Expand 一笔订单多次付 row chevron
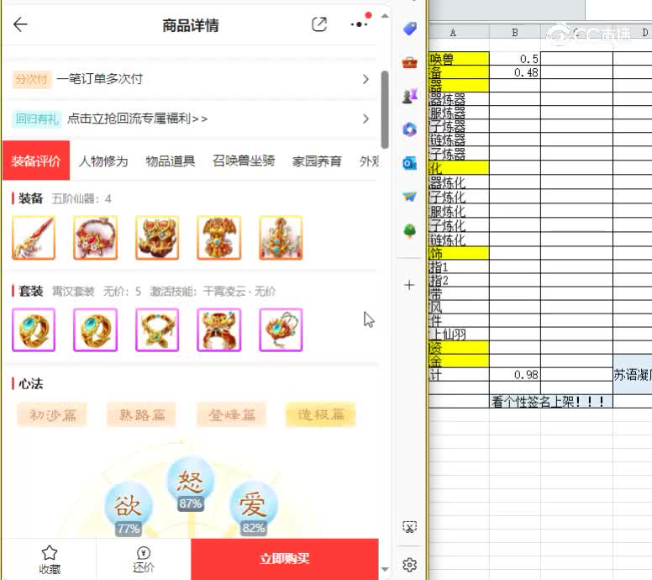The width and height of the screenshot is (652, 580). pos(365,79)
